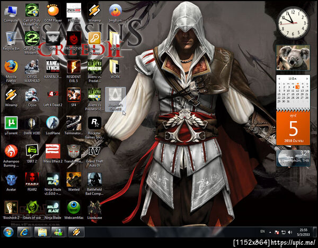Open the volume speaker tray icon
Screen dimensions: 318x248
tap(290, 233)
